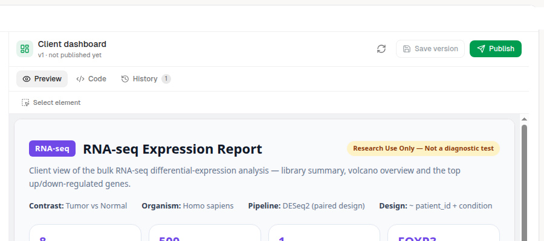Viewport: 544px width, 241px height.
Task: Click the code brackets icon
Action: coord(80,79)
